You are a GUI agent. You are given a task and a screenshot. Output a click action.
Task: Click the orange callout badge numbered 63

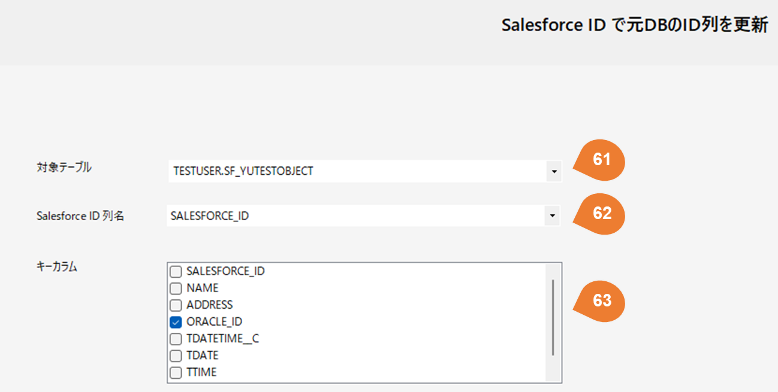click(x=601, y=300)
